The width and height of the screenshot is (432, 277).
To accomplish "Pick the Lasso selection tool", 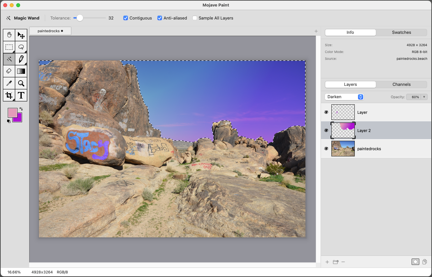I will coord(21,47).
